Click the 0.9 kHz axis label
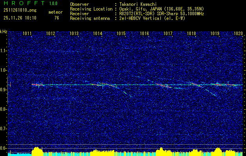 pos(3,90)
